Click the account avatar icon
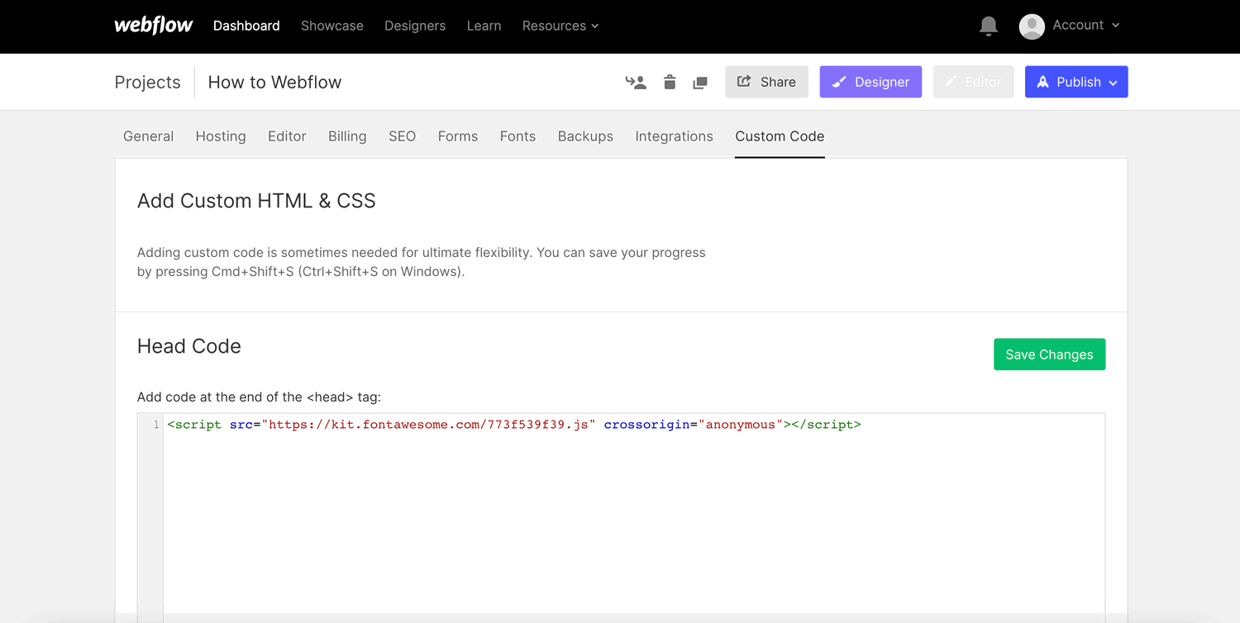The image size is (1240, 623). click(x=1032, y=26)
